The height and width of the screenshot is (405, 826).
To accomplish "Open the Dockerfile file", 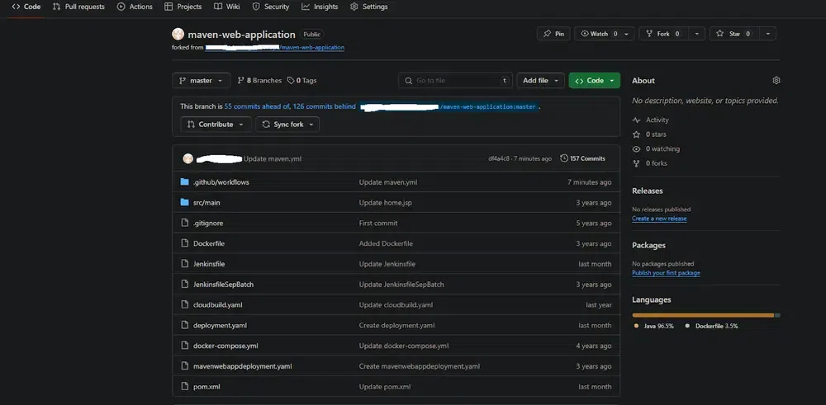I will [x=209, y=243].
